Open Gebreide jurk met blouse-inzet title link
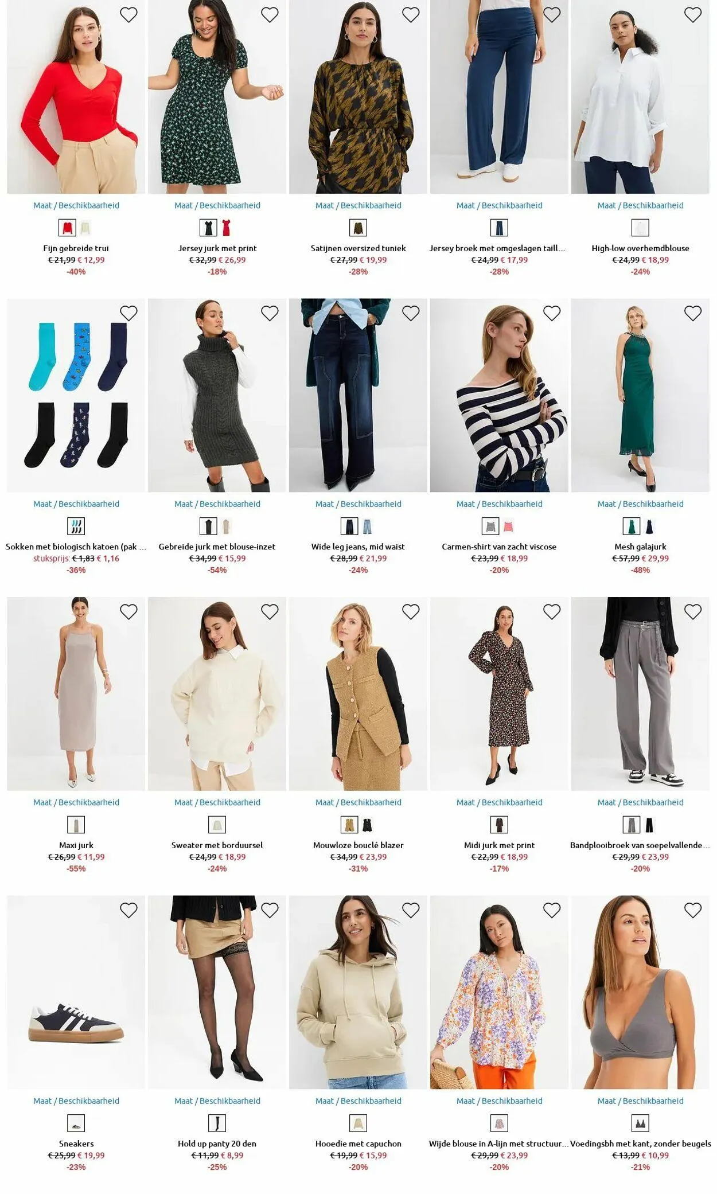Image resolution: width=717 pixels, height=1194 pixels. coord(217,547)
